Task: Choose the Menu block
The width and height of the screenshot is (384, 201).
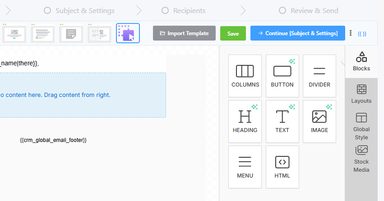Action: point(245,167)
